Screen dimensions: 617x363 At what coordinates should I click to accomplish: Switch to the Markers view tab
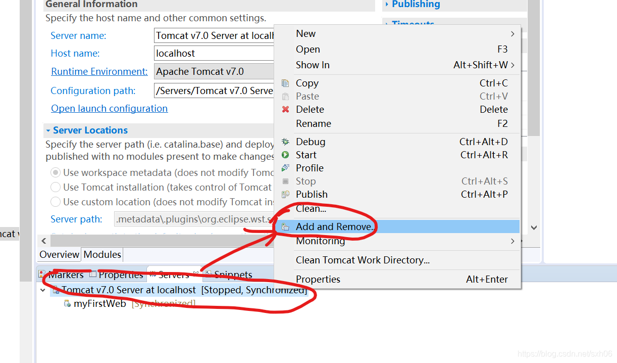62,275
